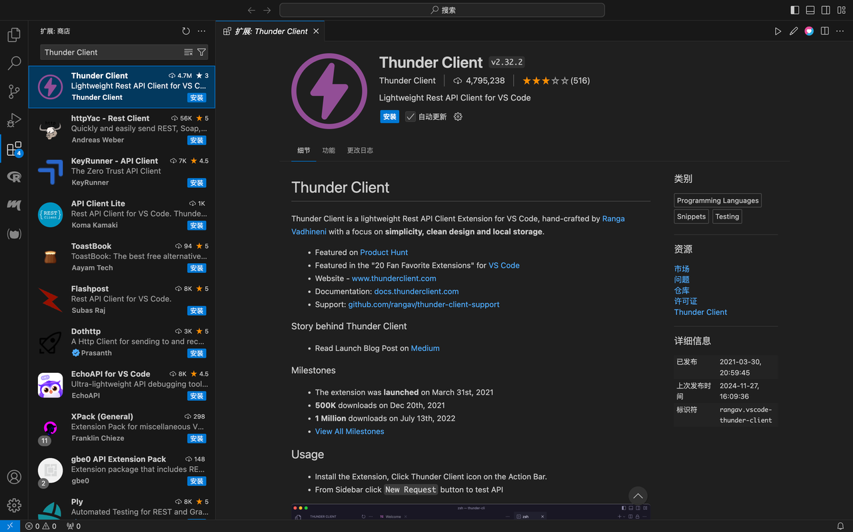Open Manage gear in activity bar
853x532 pixels.
(x=14, y=505)
